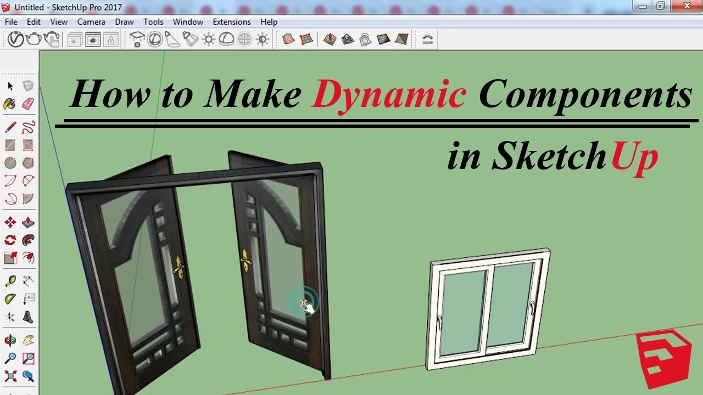The image size is (703, 395).
Task: Select the Protractor tool
Action: pos(10,299)
